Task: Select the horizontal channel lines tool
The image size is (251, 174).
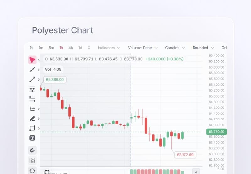Action: point(32,89)
